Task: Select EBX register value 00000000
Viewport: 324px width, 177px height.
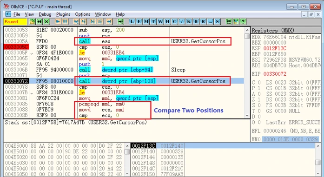Action: click(275, 43)
